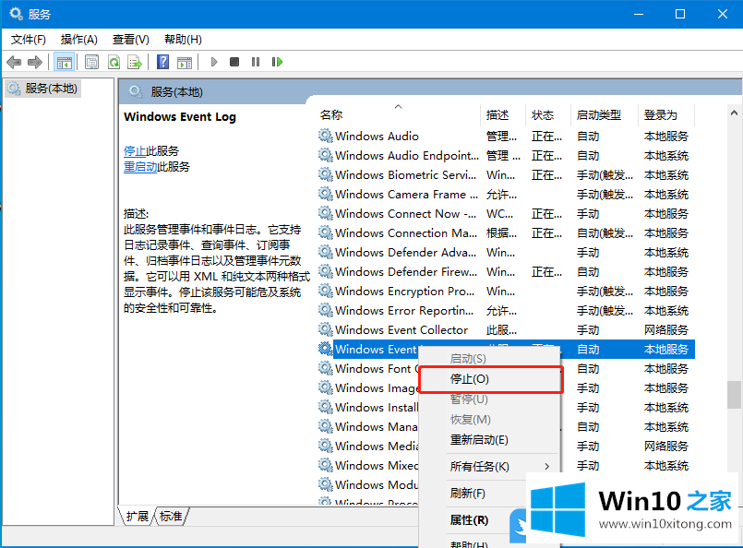
Task: Sort by the 名称 column header
Action: (398, 114)
